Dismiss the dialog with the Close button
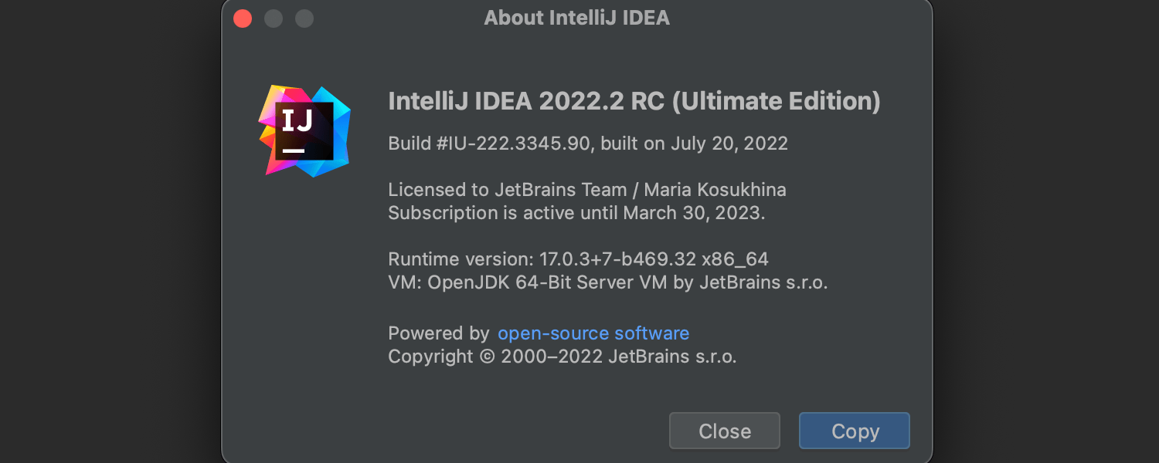 (x=724, y=431)
